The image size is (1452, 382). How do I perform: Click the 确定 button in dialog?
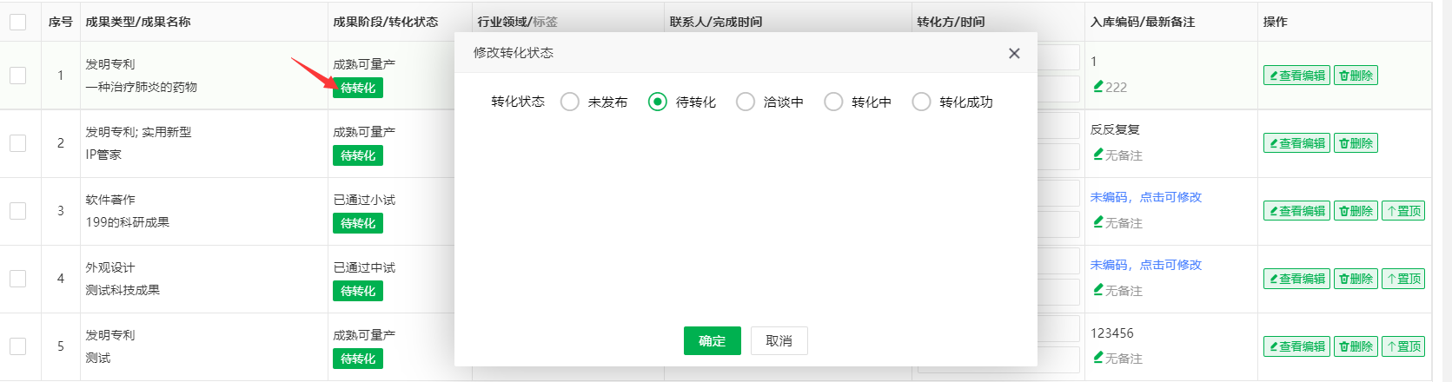click(712, 340)
